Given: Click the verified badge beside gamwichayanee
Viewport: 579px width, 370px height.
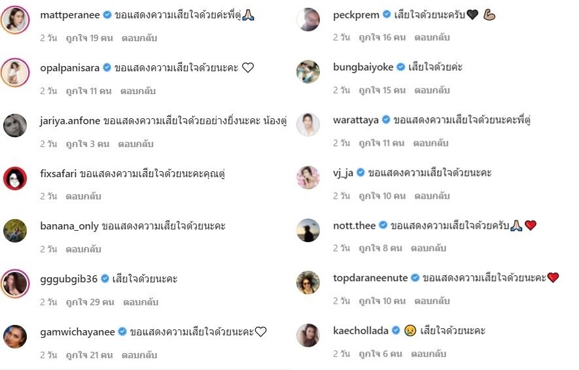Looking at the screenshot, I should [x=122, y=331].
